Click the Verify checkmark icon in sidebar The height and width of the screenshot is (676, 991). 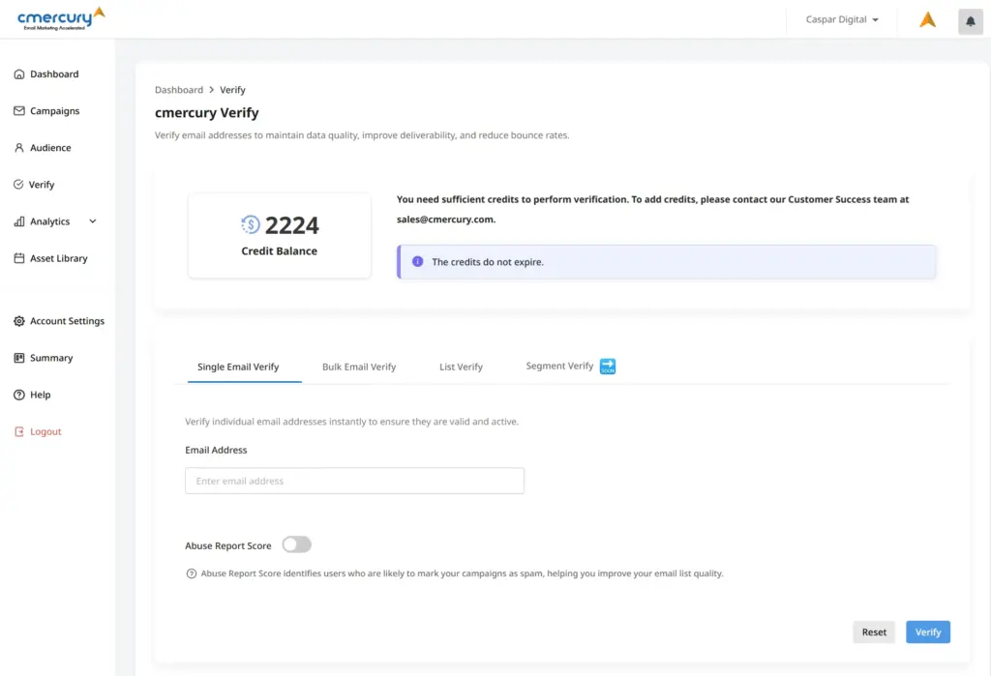[18, 185]
